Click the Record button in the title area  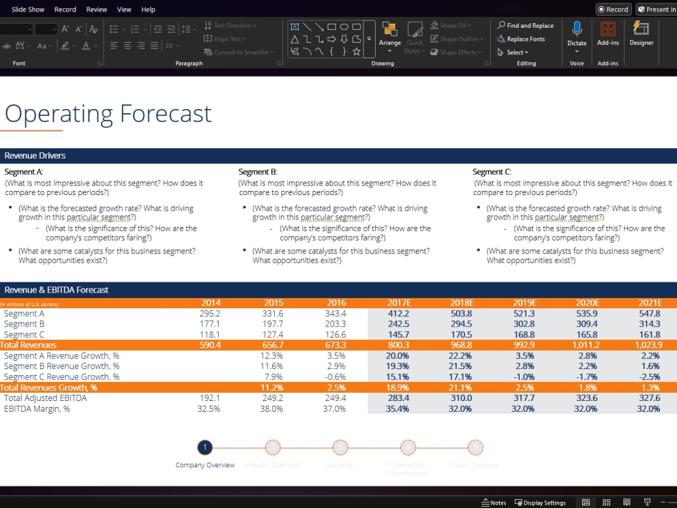[613, 9]
